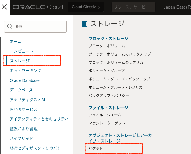The width and height of the screenshot is (191, 154).
Task: Open the マウント・ターゲット link
Action: (107, 123)
